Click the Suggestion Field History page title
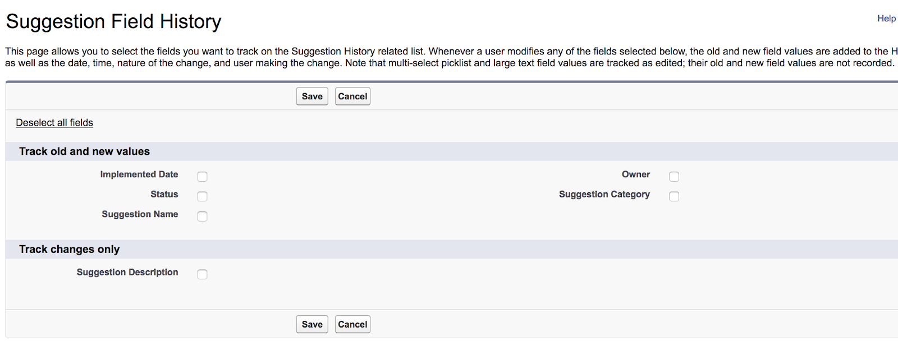The height and width of the screenshot is (364, 898). coord(113,21)
